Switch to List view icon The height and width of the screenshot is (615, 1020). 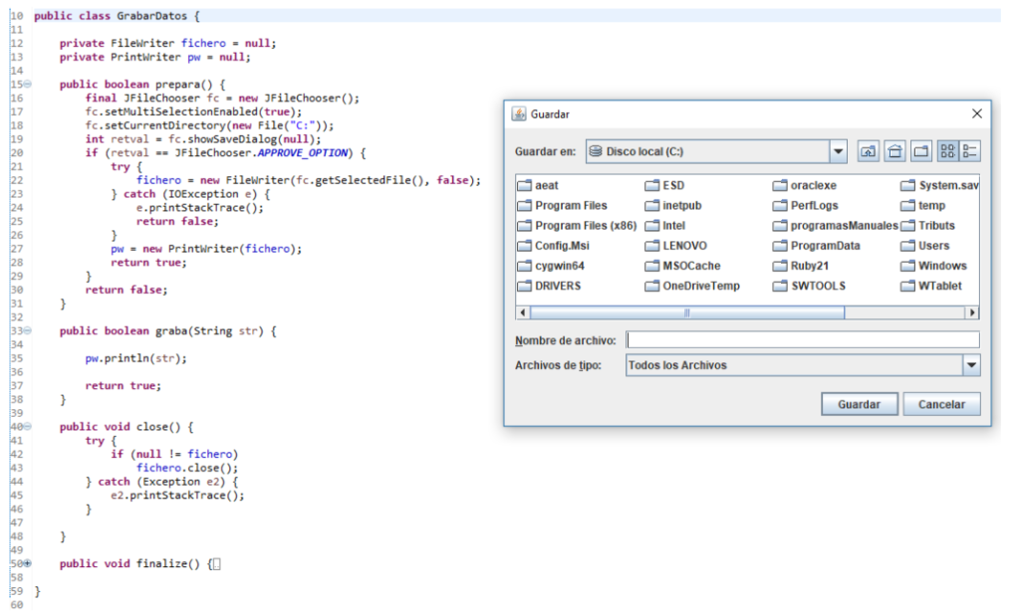948,151
